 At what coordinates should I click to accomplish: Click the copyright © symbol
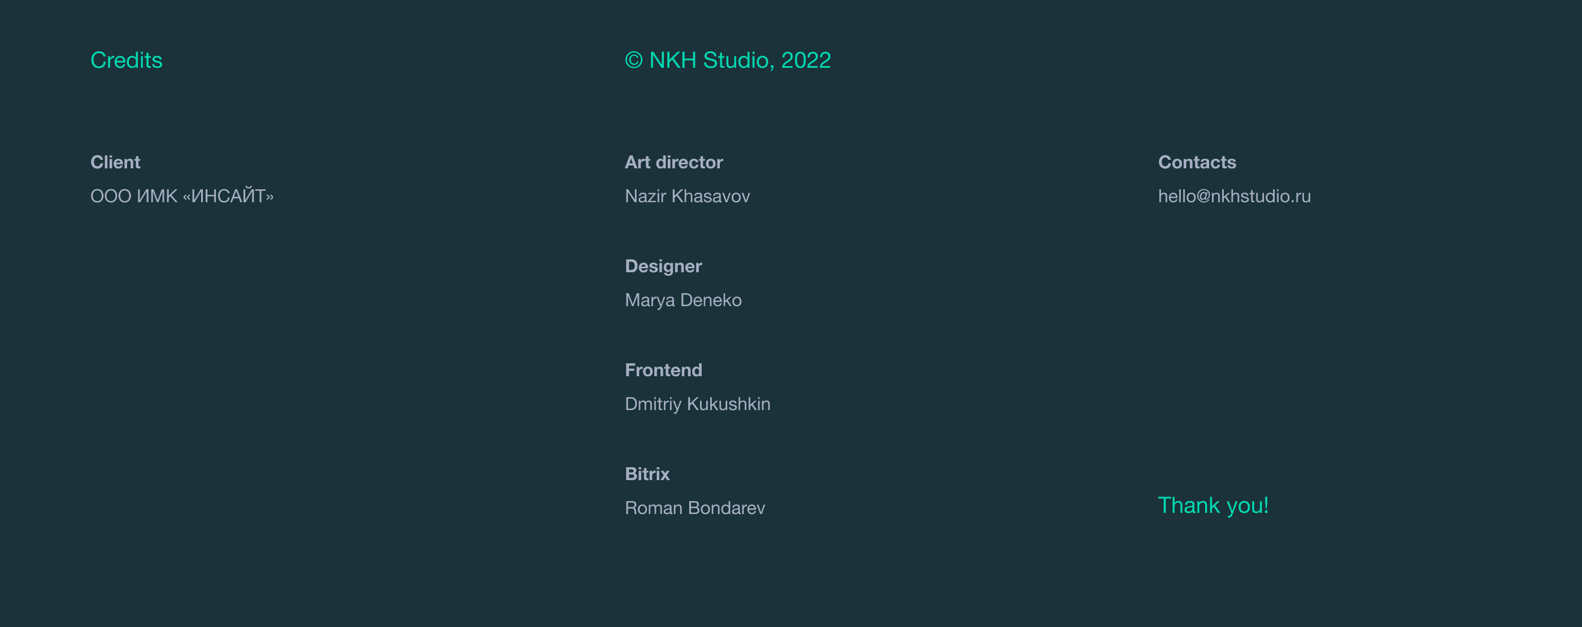633,60
